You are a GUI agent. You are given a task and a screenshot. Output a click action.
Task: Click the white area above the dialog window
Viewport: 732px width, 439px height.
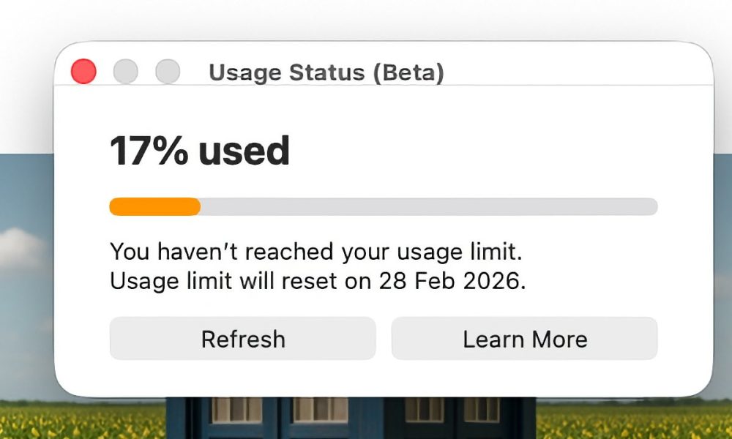coord(366,18)
